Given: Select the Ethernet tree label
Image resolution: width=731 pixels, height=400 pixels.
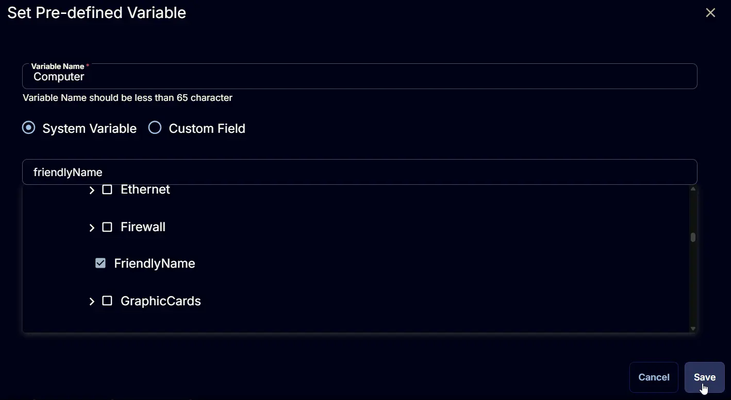Looking at the screenshot, I should coord(145,189).
